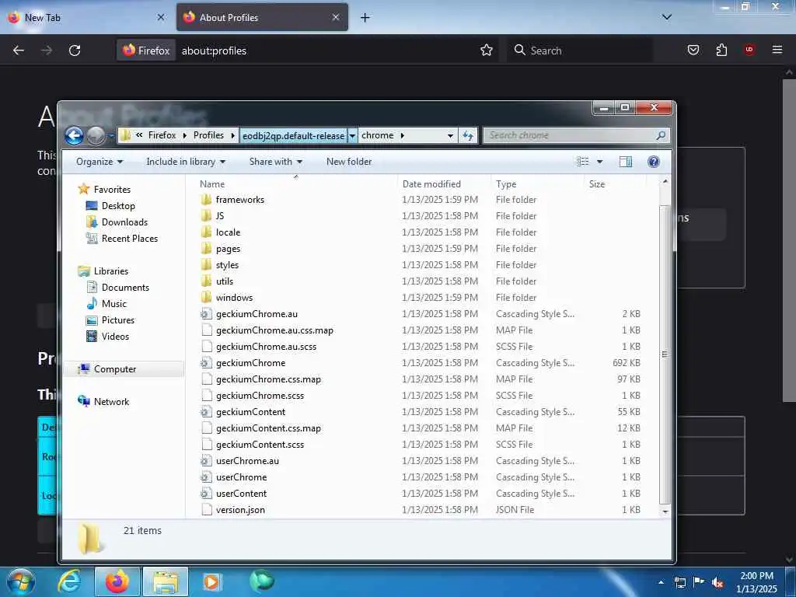Close the About Profiles tab

pos(336,17)
